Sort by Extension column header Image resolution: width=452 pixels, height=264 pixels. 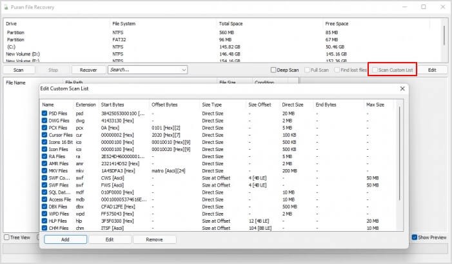[86, 105]
